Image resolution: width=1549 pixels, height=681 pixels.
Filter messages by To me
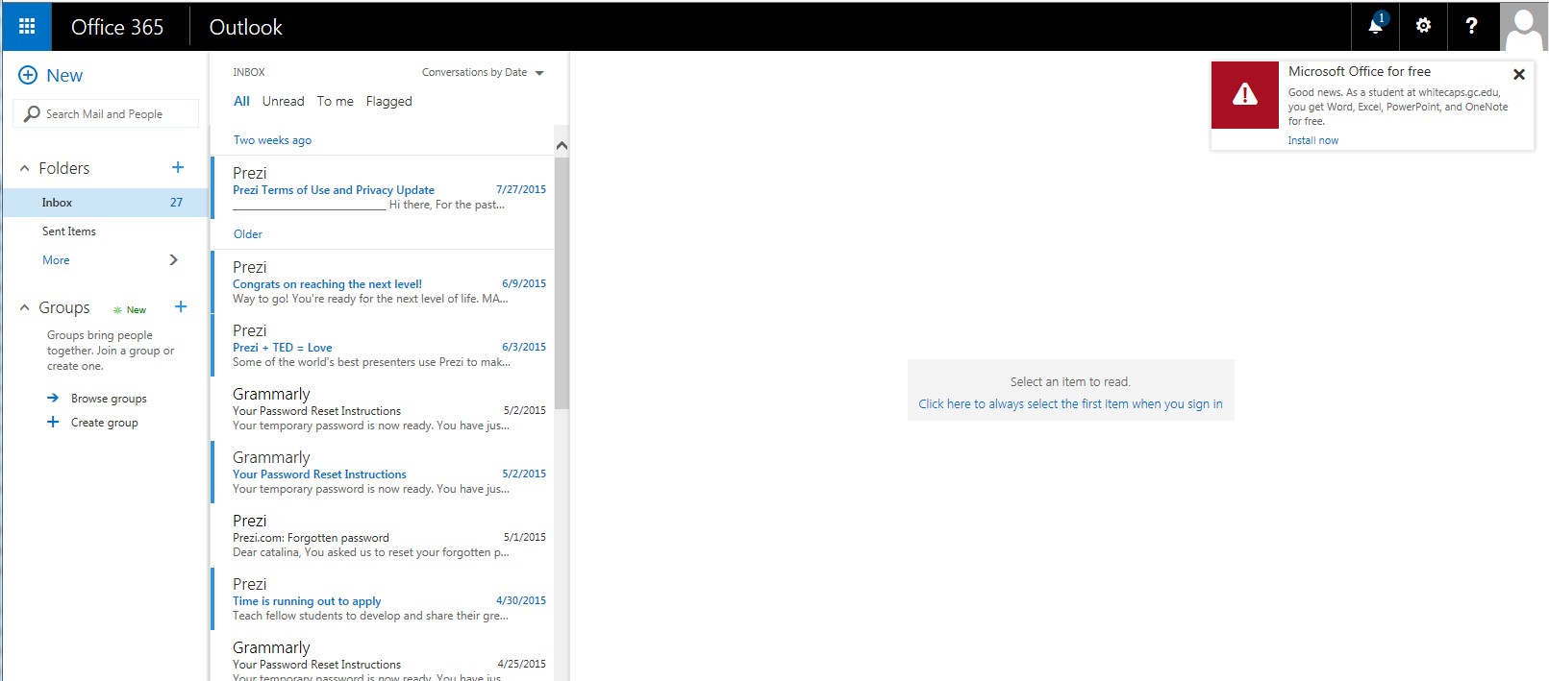pos(336,101)
